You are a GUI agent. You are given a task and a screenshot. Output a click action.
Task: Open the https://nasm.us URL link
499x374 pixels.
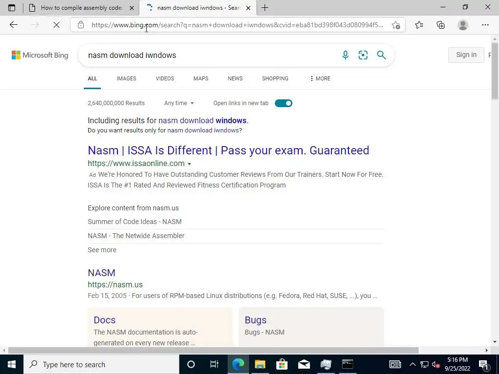[115, 284]
